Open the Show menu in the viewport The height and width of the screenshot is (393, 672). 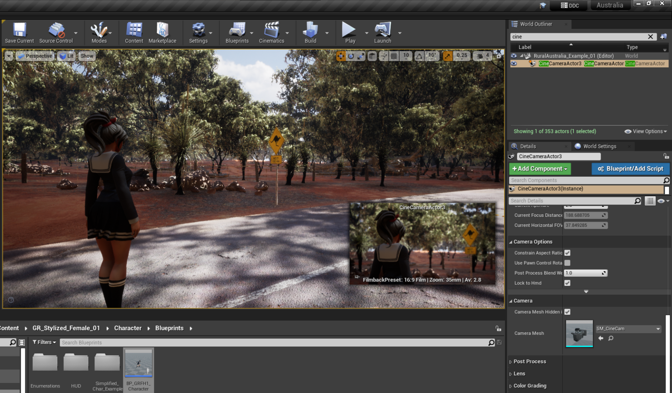pos(87,56)
